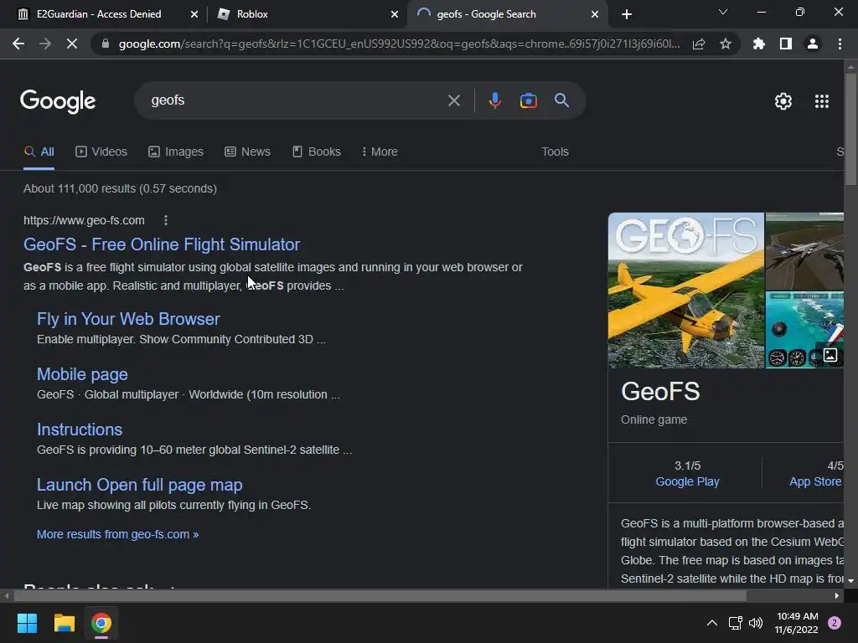This screenshot has width=858, height=643.
Task: Open Chrome three-dot menu
Action: (x=840, y=44)
